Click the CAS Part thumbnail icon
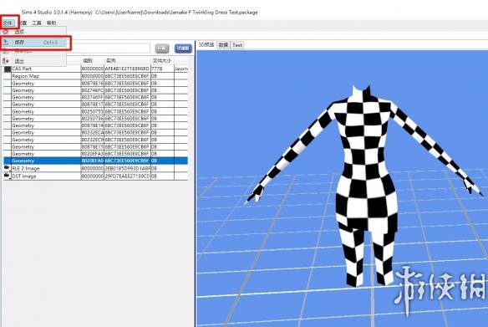The width and height of the screenshot is (488, 327). pyautogui.click(x=8, y=69)
